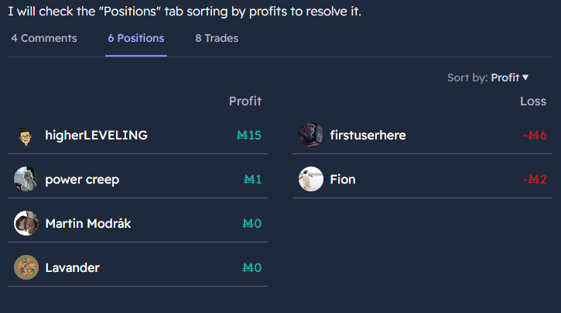Click the Lavander username link
This screenshot has height=313, width=561.
coord(72,267)
